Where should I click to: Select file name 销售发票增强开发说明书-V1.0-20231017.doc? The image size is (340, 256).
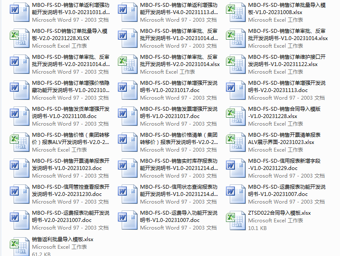coord(179,112)
